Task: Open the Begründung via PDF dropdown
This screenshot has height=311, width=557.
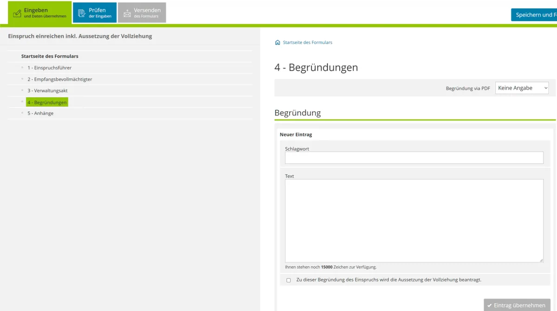Action: [522, 88]
